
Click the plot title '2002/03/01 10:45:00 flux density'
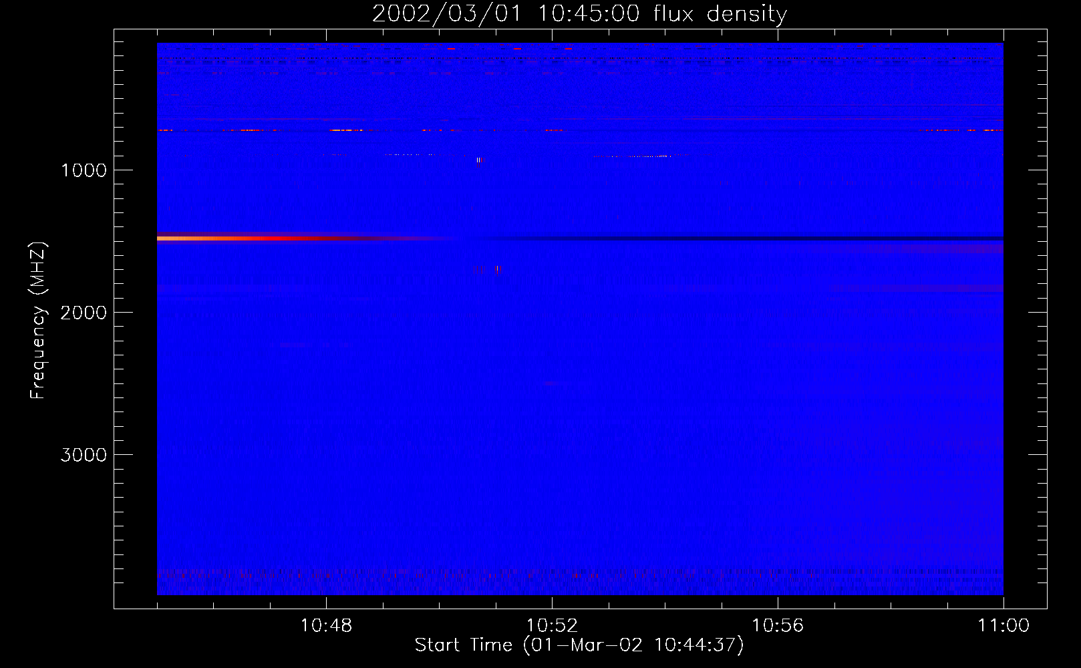(x=579, y=13)
